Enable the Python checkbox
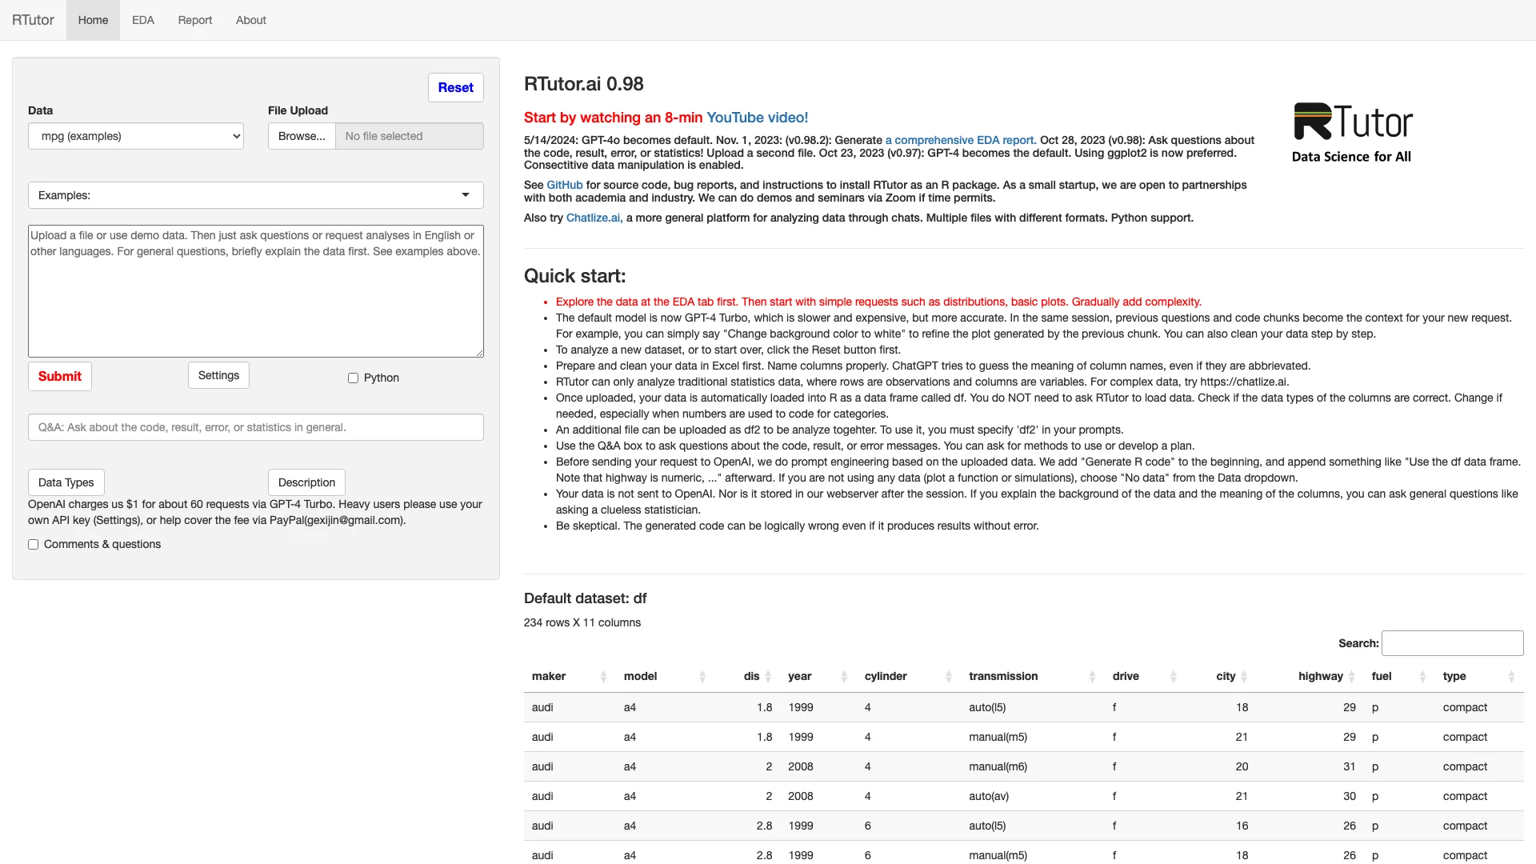The height and width of the screenshot is (864, 1536). coord(353,378)
